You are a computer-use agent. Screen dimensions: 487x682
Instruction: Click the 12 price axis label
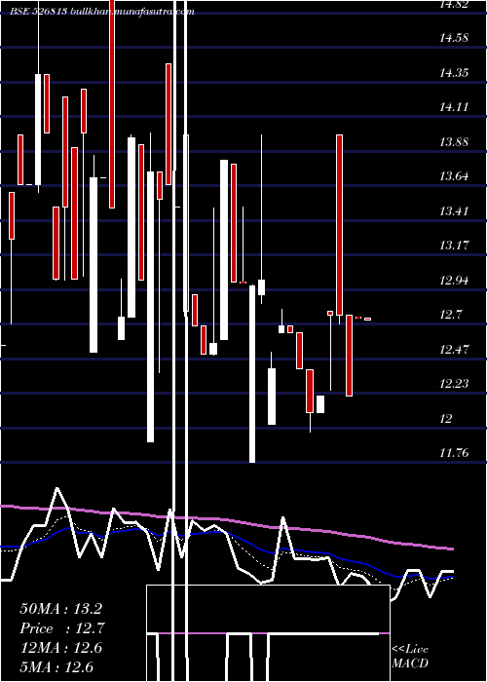point(446,418)
